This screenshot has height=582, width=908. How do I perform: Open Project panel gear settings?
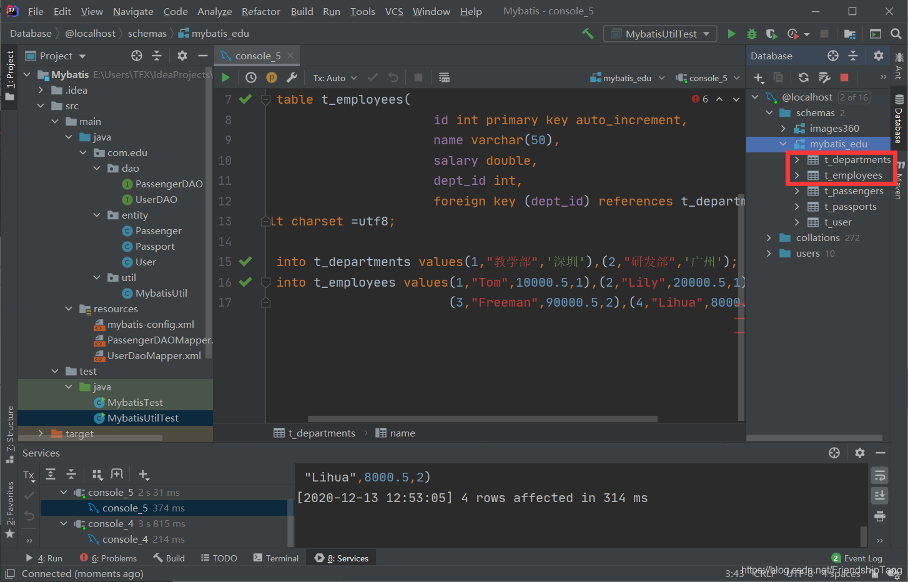click(x=182, y=56)
